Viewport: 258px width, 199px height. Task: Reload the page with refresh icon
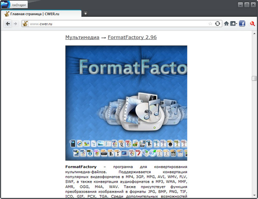tap(218, 23)
